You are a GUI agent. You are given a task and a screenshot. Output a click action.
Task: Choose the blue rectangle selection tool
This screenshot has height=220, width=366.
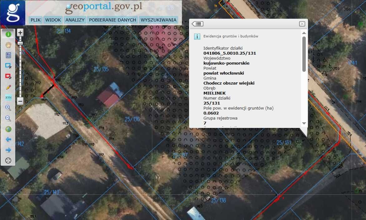pos(8,66)
